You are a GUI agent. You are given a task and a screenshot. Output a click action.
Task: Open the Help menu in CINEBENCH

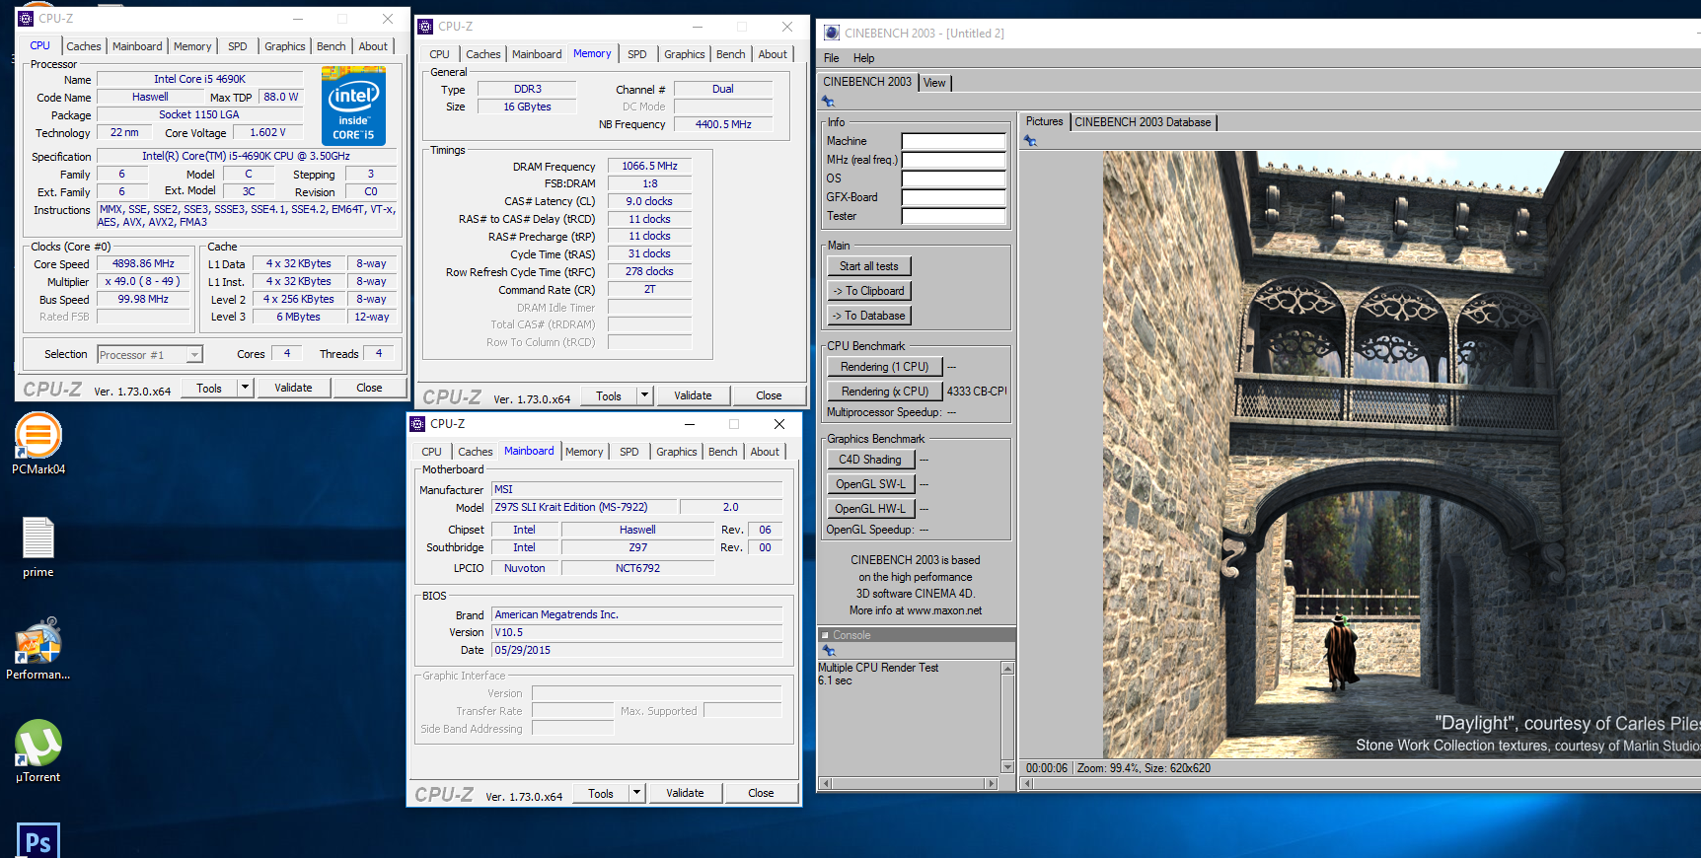pyautogui.click(x=863, y=58)
